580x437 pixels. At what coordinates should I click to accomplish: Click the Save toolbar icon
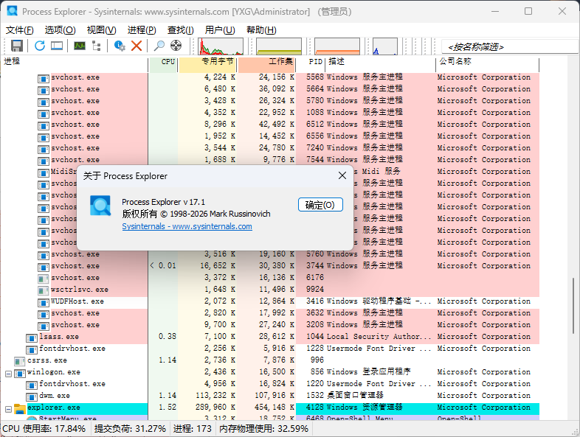pyautogui.click(x=17, y=46)
